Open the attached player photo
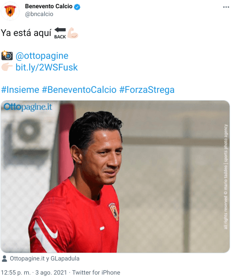232x277 pixels. click(x=115, y=176)
